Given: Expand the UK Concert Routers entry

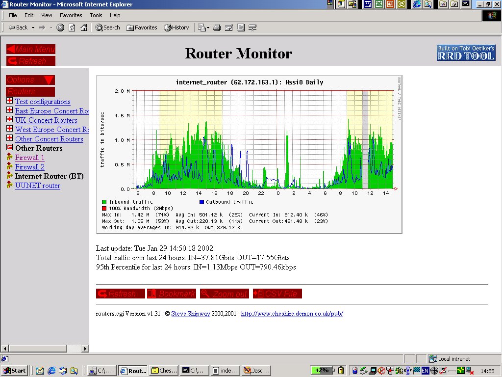Looking at the screenshot, I should (x=10, y=120).
